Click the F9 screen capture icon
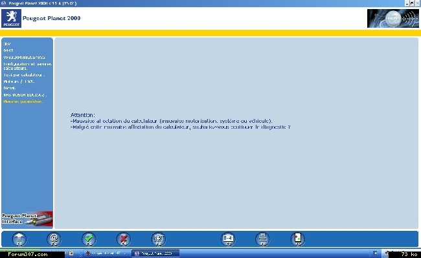The image size is (421, 258). click(298, 239)
